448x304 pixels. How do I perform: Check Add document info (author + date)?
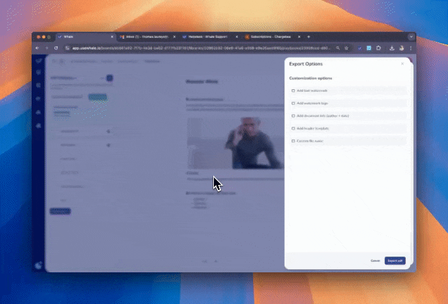pyautogui.click(x=293, y=116)
